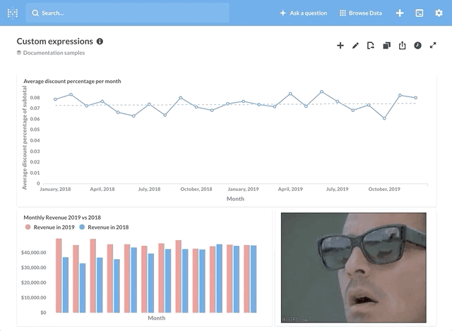The width and height of the screenshot is (452, 331).
Task: Open the SQL console icon in header
Action: 419,13
